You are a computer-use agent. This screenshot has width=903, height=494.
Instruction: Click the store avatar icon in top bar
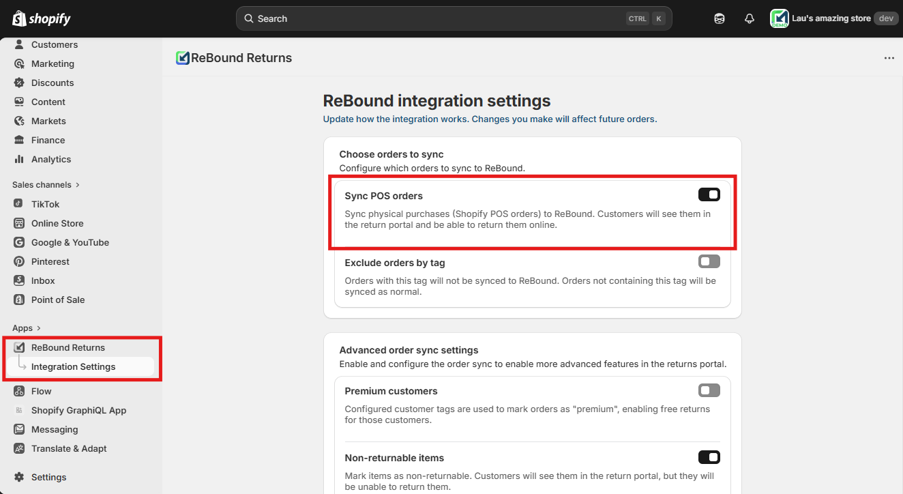click(780, 18)
